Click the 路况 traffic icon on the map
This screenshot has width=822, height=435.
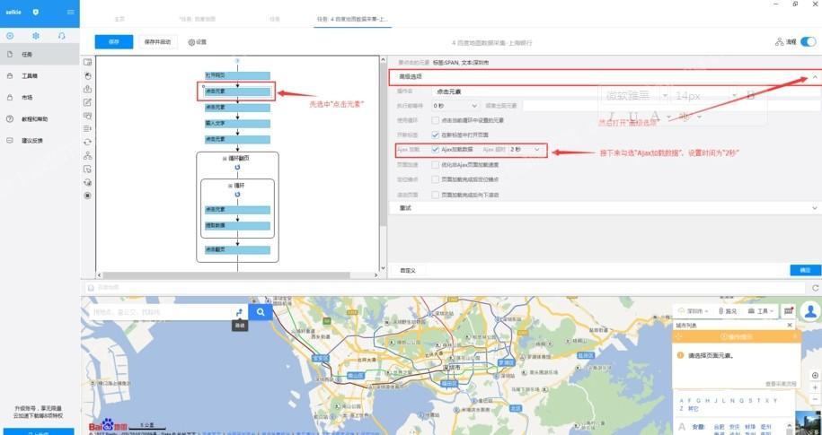pyautogui.click(x=728, y=311)
